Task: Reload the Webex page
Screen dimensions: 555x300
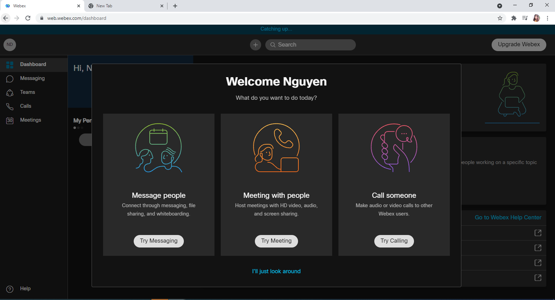Action: tap(28, 18)
